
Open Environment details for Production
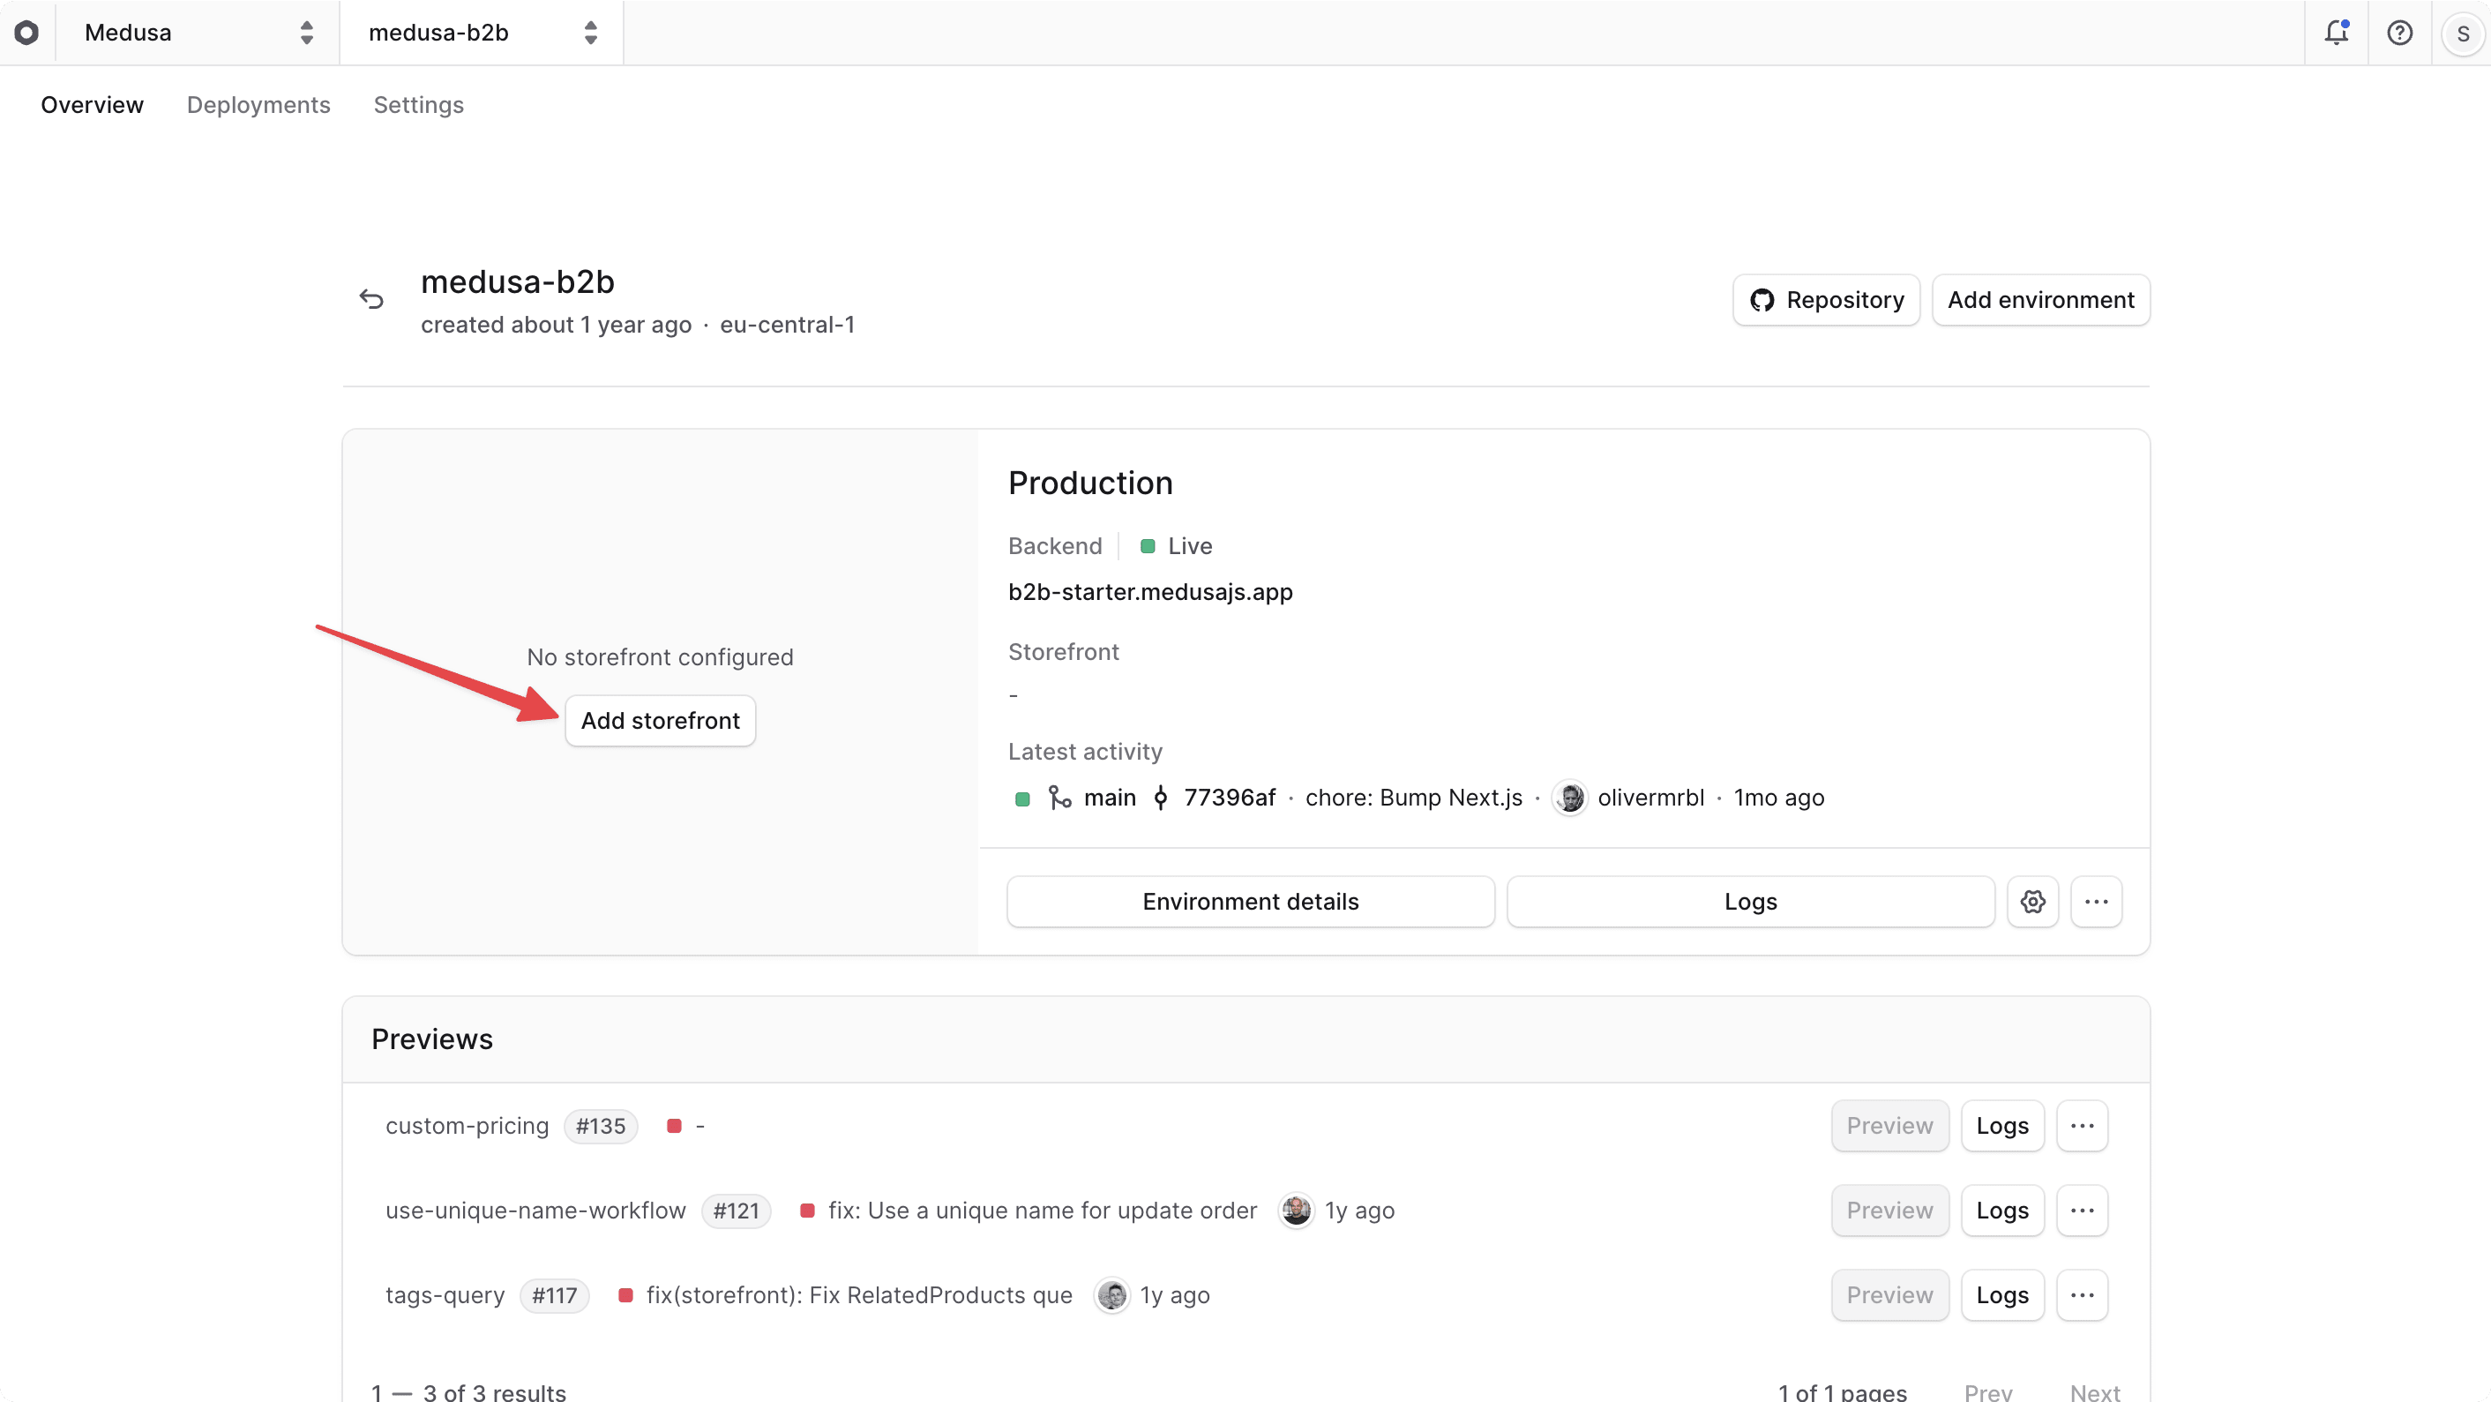1250,901
